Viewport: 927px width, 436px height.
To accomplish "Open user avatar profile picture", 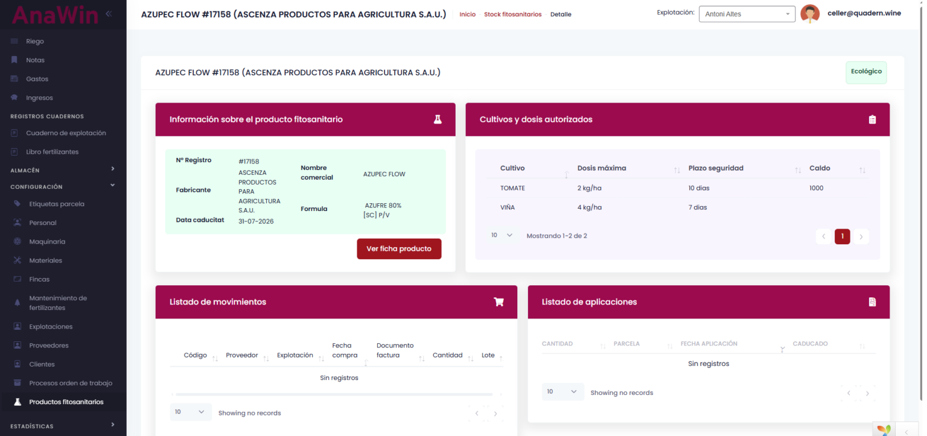I will click(x=809, y=14).
